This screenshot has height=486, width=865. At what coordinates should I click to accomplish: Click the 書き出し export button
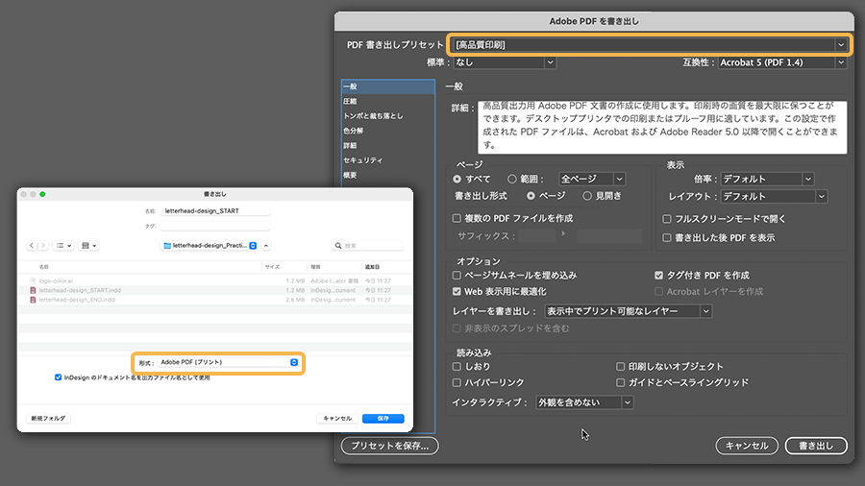(x=816, y=446)
